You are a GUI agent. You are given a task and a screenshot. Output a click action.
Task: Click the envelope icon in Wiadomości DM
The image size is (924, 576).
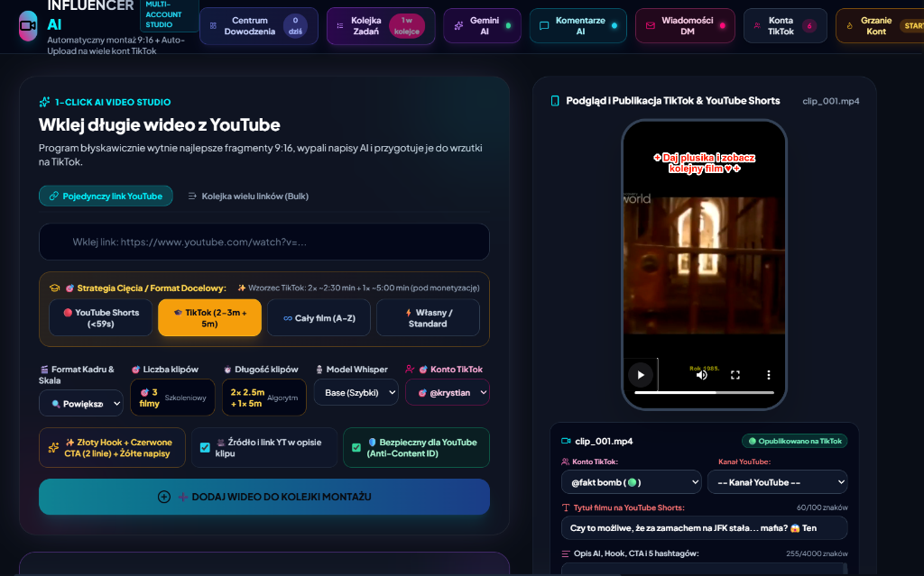click(650, 26)
